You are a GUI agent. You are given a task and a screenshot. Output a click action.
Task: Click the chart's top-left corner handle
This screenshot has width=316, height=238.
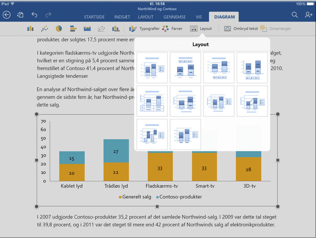point(36,114)
